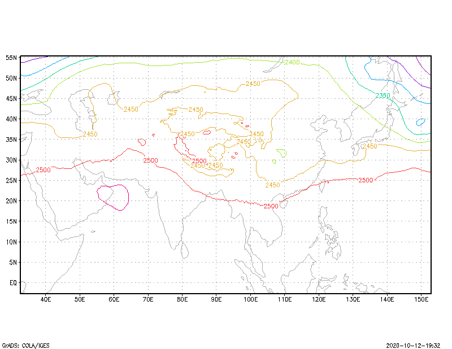Click the 130E longitude axis label
452x349 pixels.
click(x=353, y=299)
